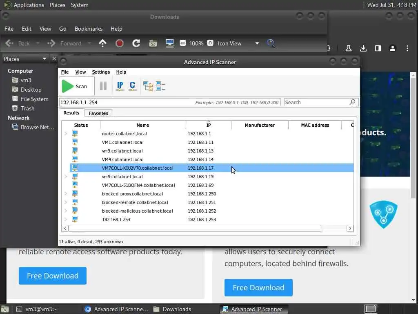The width and height of the screenshot is (418, 314).
Task: Click the zoom out icon beside 100%
Action: point(182,43)
